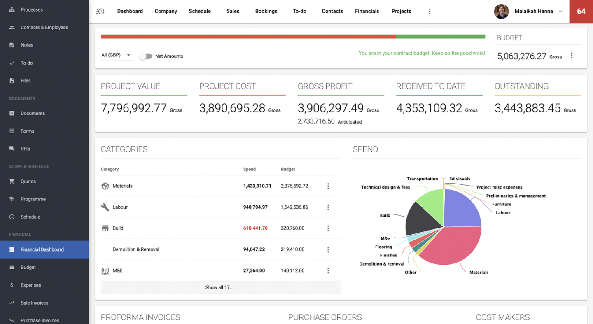The image size is (593, 324).
Task: Click the M&E spend value 27,364.00
Action: coord(254,270)
